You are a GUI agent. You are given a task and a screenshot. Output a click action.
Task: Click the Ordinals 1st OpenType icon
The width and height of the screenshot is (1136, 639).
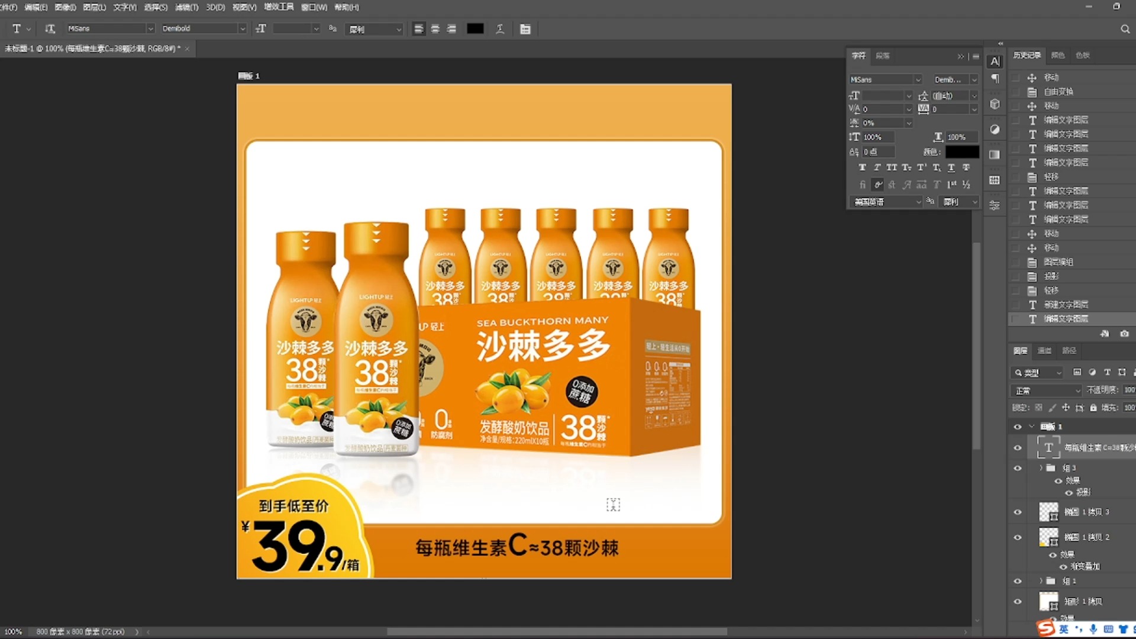click(x=951, y=185)
